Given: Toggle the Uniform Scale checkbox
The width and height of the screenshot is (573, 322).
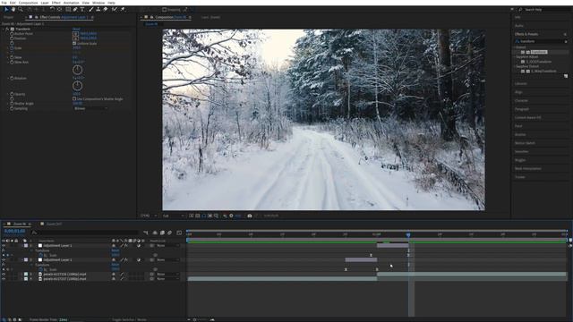Looking at the screenshot, I should click(74, 43).
